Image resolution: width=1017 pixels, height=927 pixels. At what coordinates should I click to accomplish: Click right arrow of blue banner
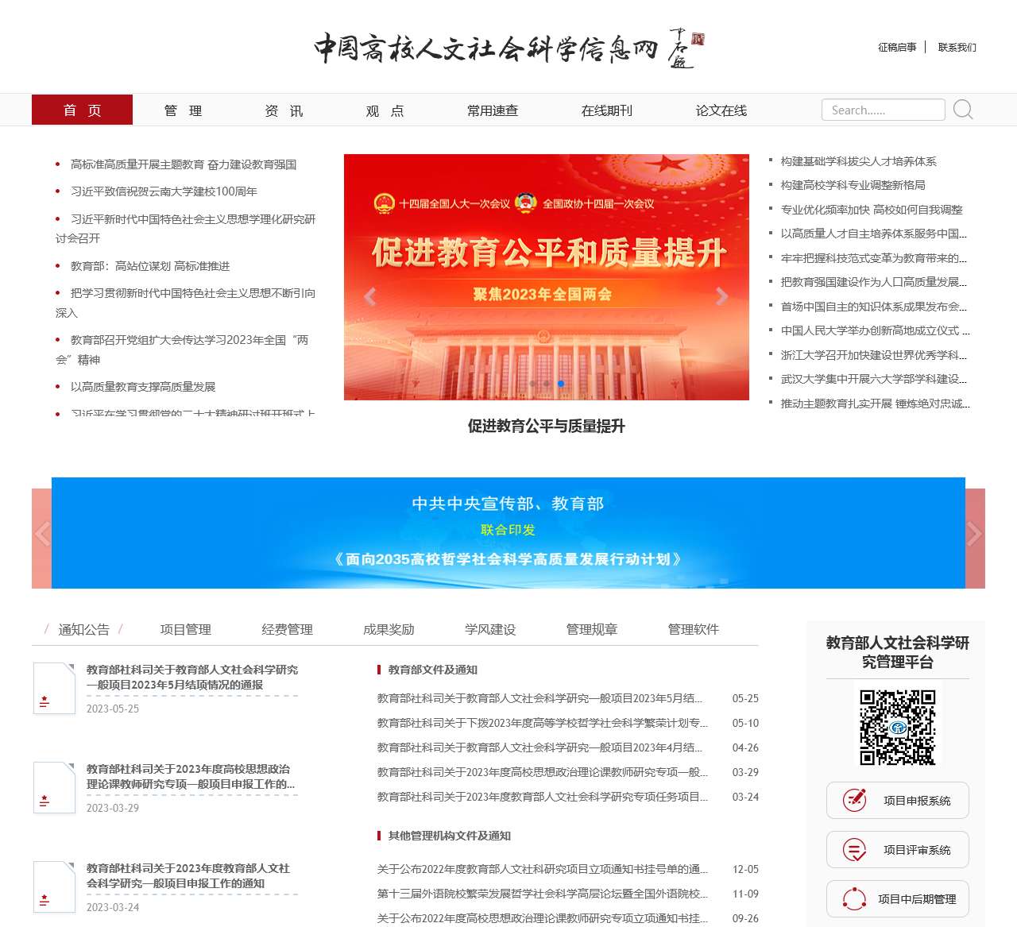tap(975, 534)
